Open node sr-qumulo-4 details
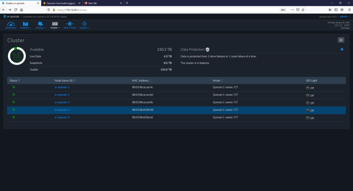 pos(62,110)
